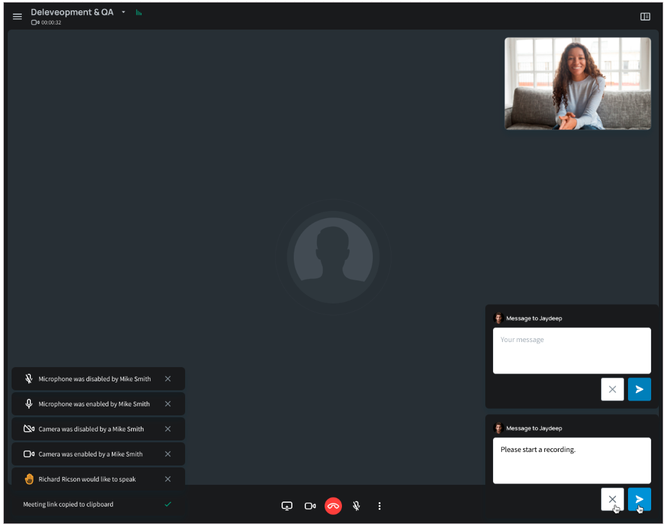Expand the meeting title dropdown arrow

point(123,12)
